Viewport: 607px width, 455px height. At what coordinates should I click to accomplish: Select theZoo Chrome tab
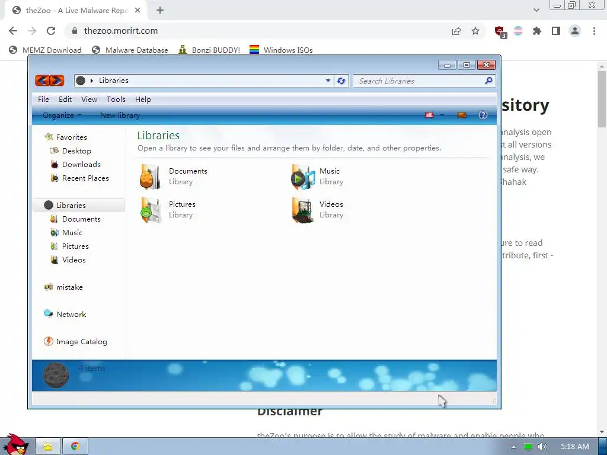[x=75, y=11]
